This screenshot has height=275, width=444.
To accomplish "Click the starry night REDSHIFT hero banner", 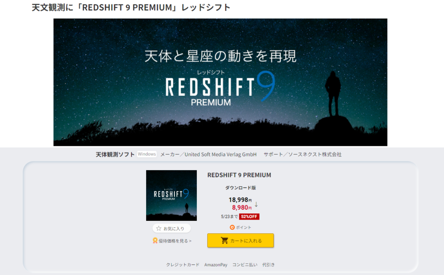I will coord(220,82).
